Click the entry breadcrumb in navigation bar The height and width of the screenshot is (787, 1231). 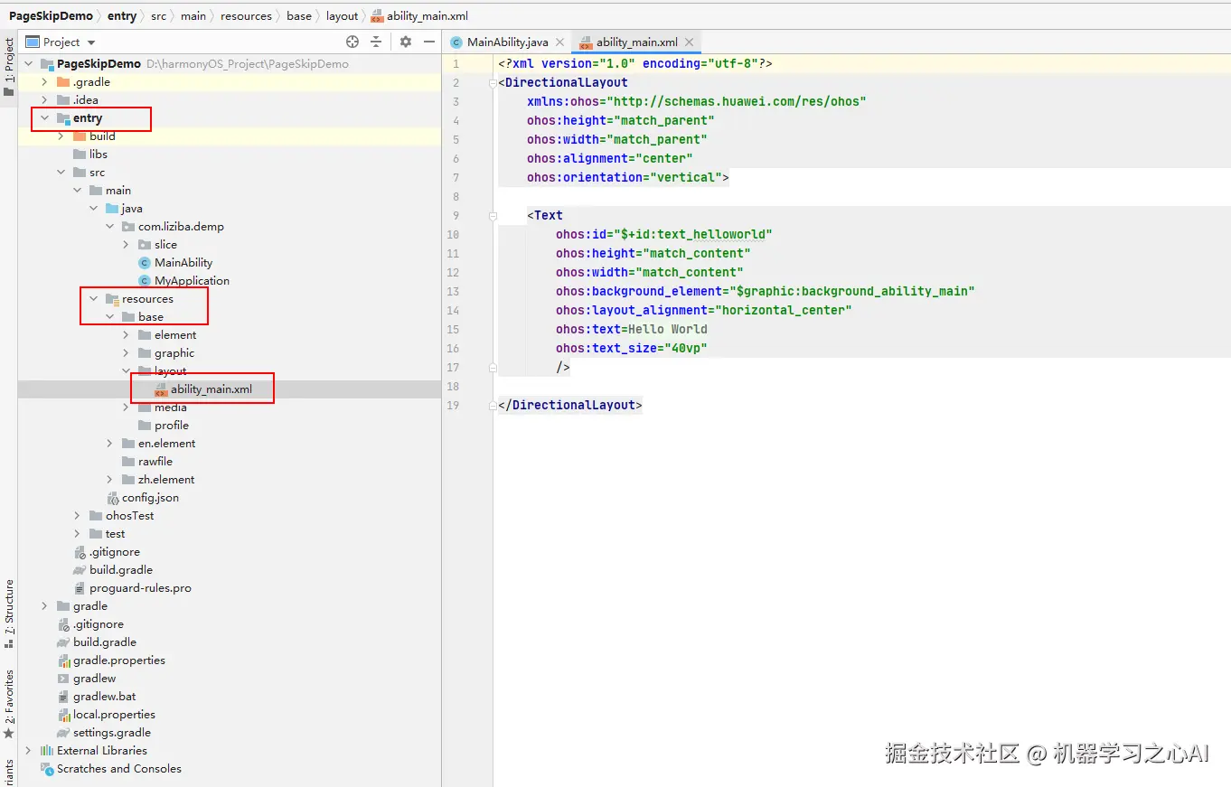click(122, 16)
